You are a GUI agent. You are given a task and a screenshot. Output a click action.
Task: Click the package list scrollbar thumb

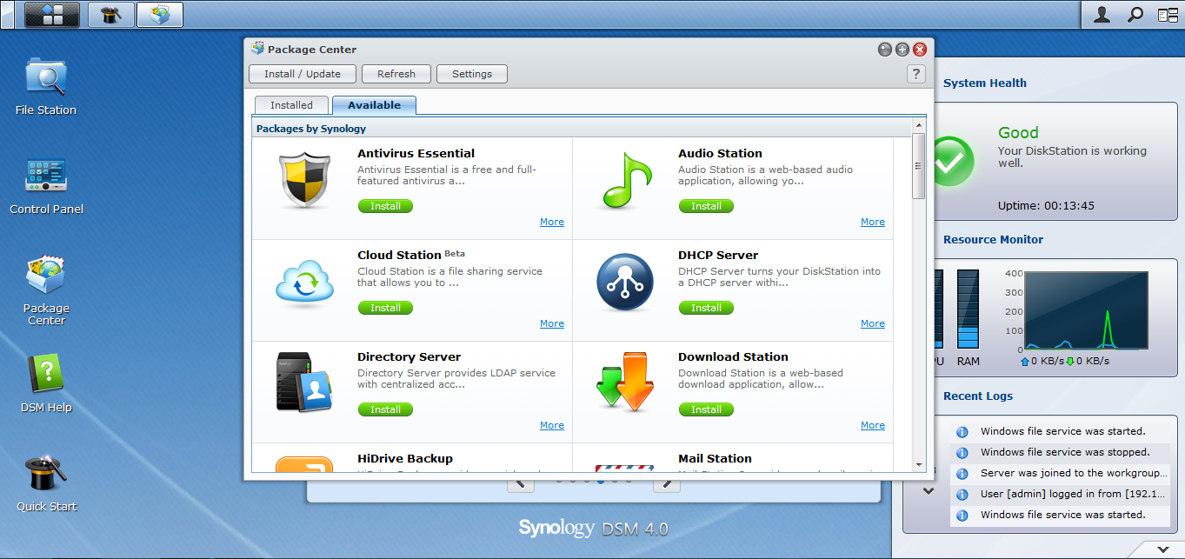918,166
